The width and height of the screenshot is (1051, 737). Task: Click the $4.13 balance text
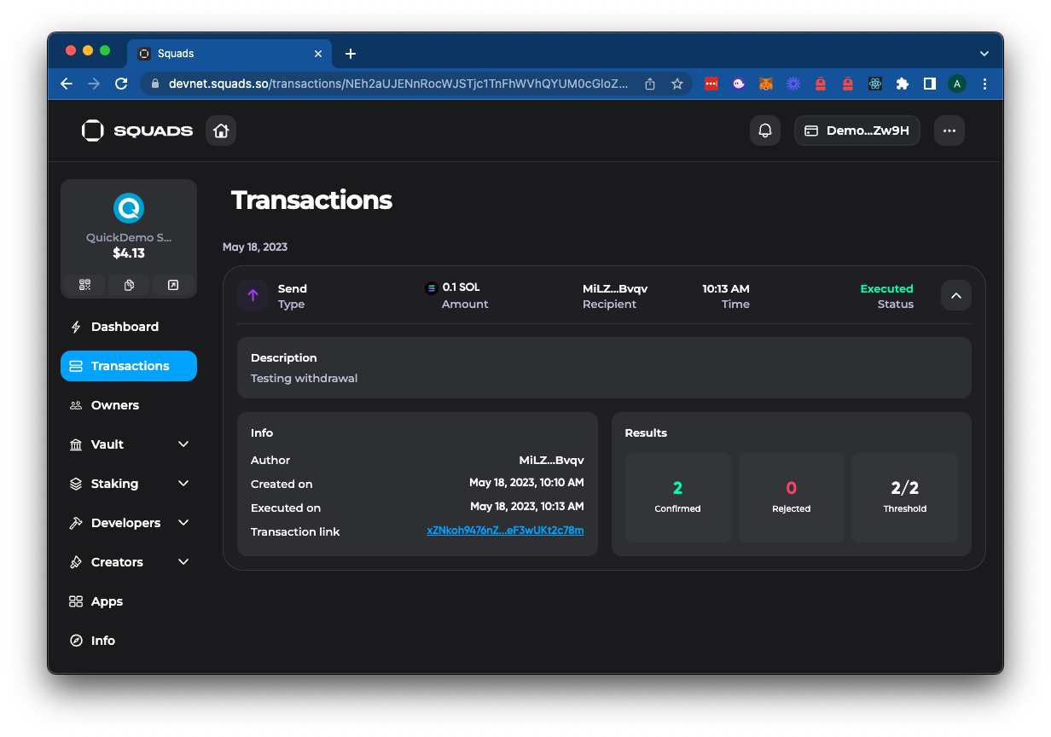click(x=129, y=253)
